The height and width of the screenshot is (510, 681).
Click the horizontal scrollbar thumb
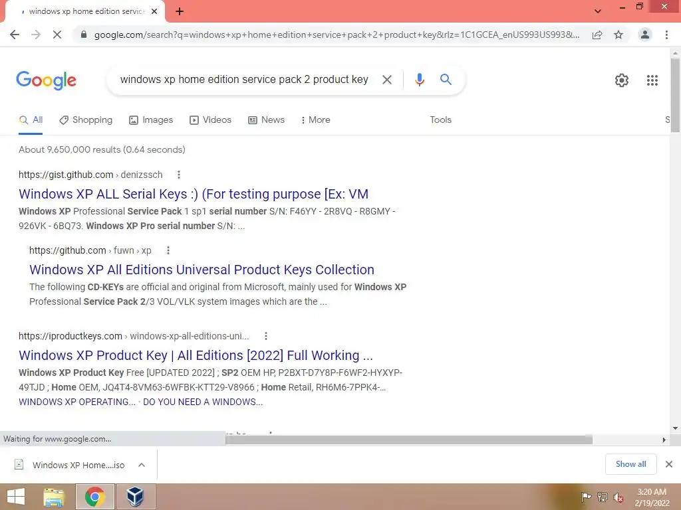[409, 440]
